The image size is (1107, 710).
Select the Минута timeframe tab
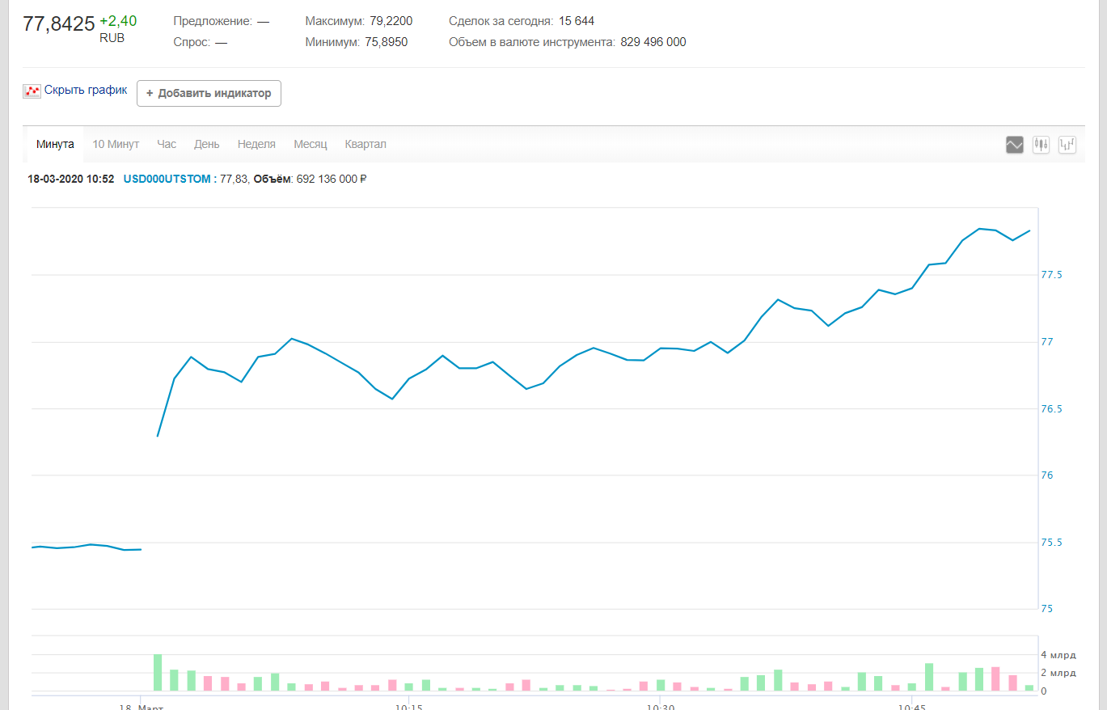click(x=55, y=144)
